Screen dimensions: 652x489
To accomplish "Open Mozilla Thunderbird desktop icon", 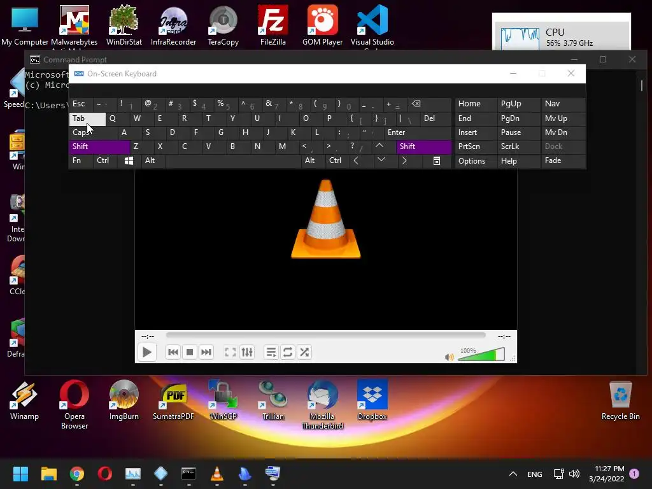I will coord(322,404).
